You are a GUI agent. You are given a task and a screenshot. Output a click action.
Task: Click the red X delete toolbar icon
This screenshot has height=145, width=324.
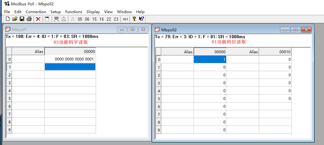tap(38, 19)
